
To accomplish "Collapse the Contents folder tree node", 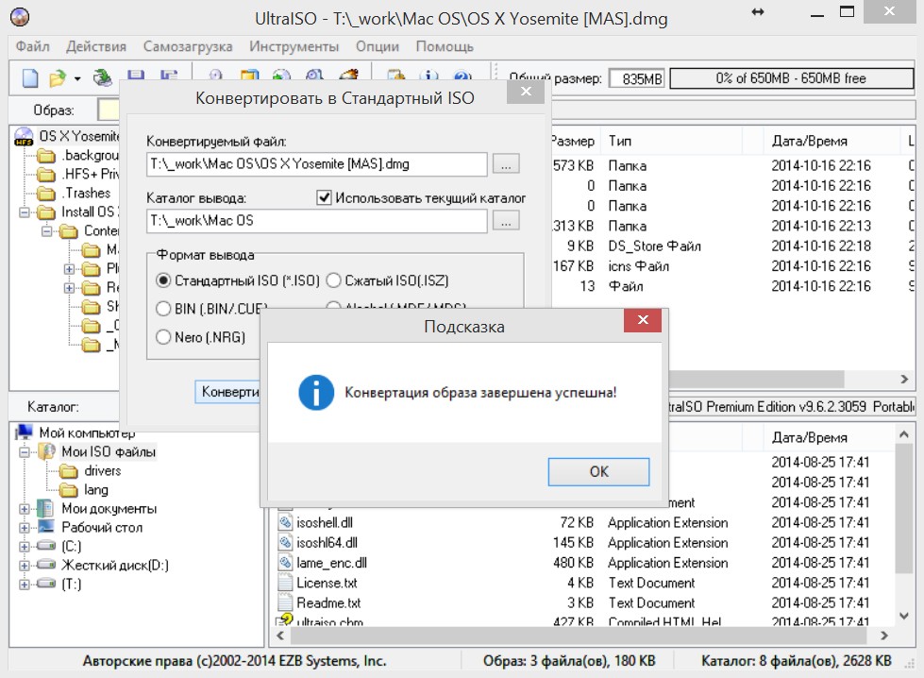I will (46, 231).
